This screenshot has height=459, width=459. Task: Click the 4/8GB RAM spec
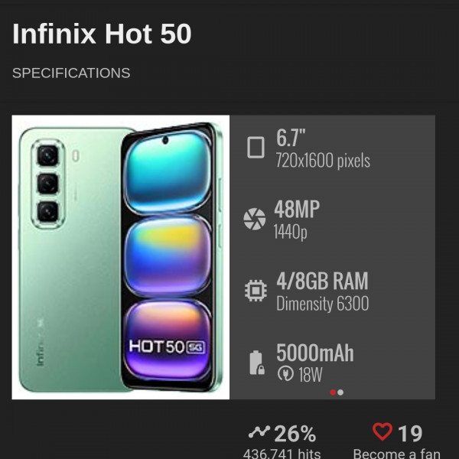(322, 281)
